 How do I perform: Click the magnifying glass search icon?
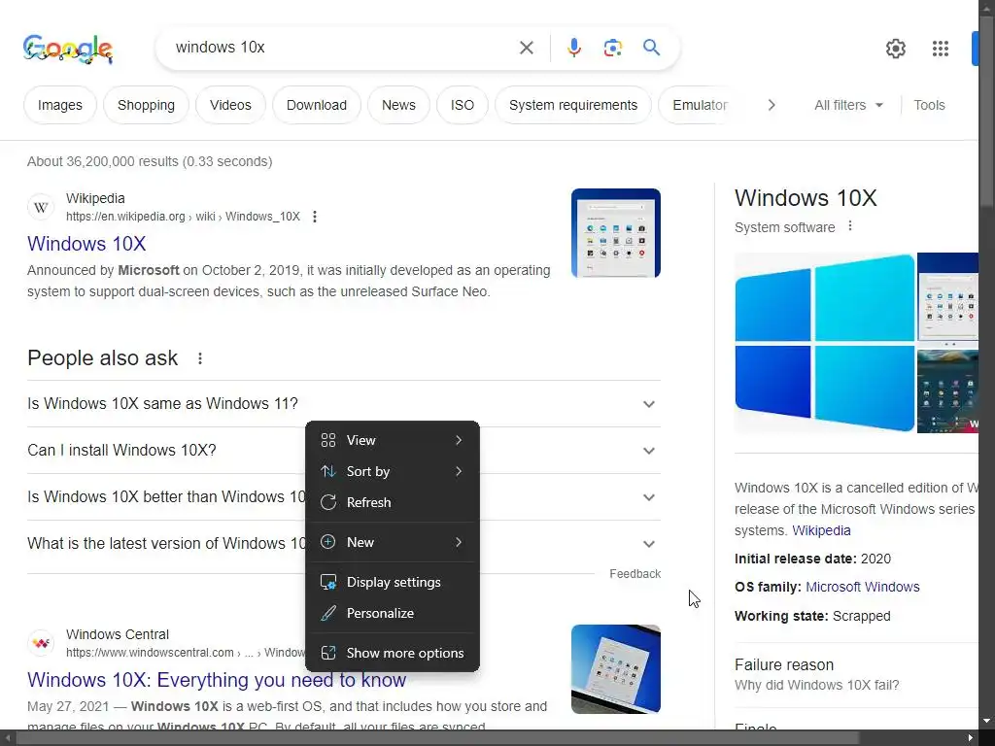click(651, 48)
